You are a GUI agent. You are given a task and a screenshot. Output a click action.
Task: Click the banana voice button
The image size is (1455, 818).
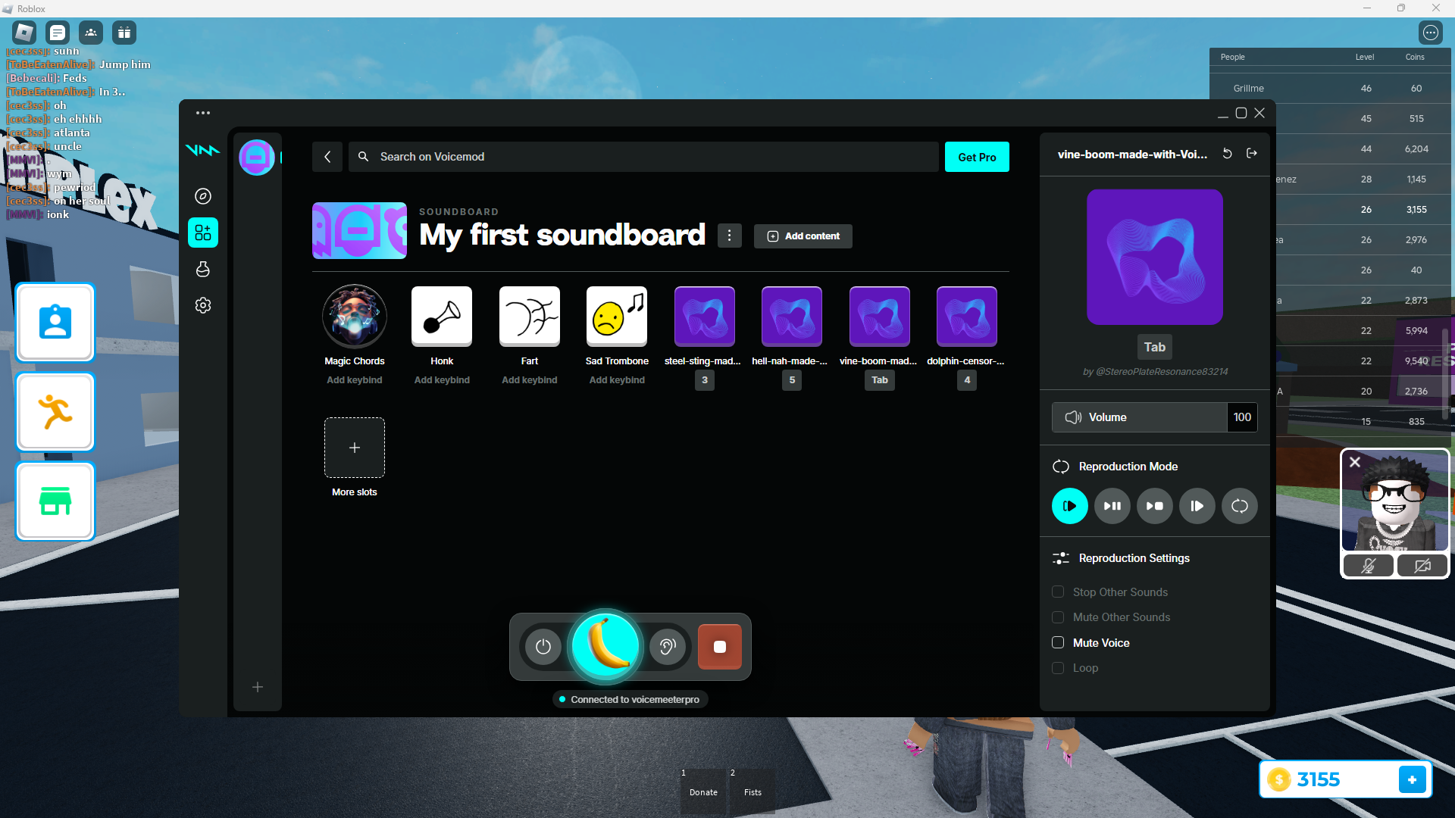click(x=605, y=646)
